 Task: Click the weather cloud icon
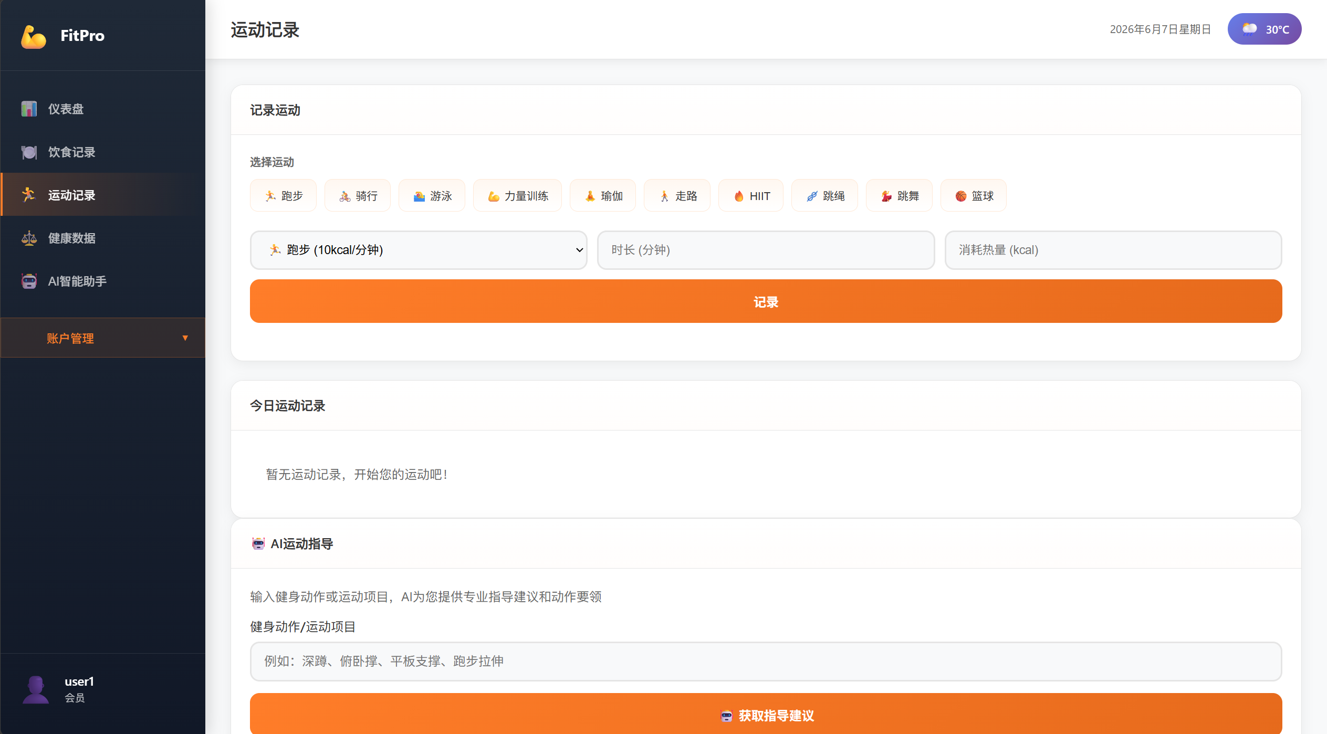[1249, 29]
